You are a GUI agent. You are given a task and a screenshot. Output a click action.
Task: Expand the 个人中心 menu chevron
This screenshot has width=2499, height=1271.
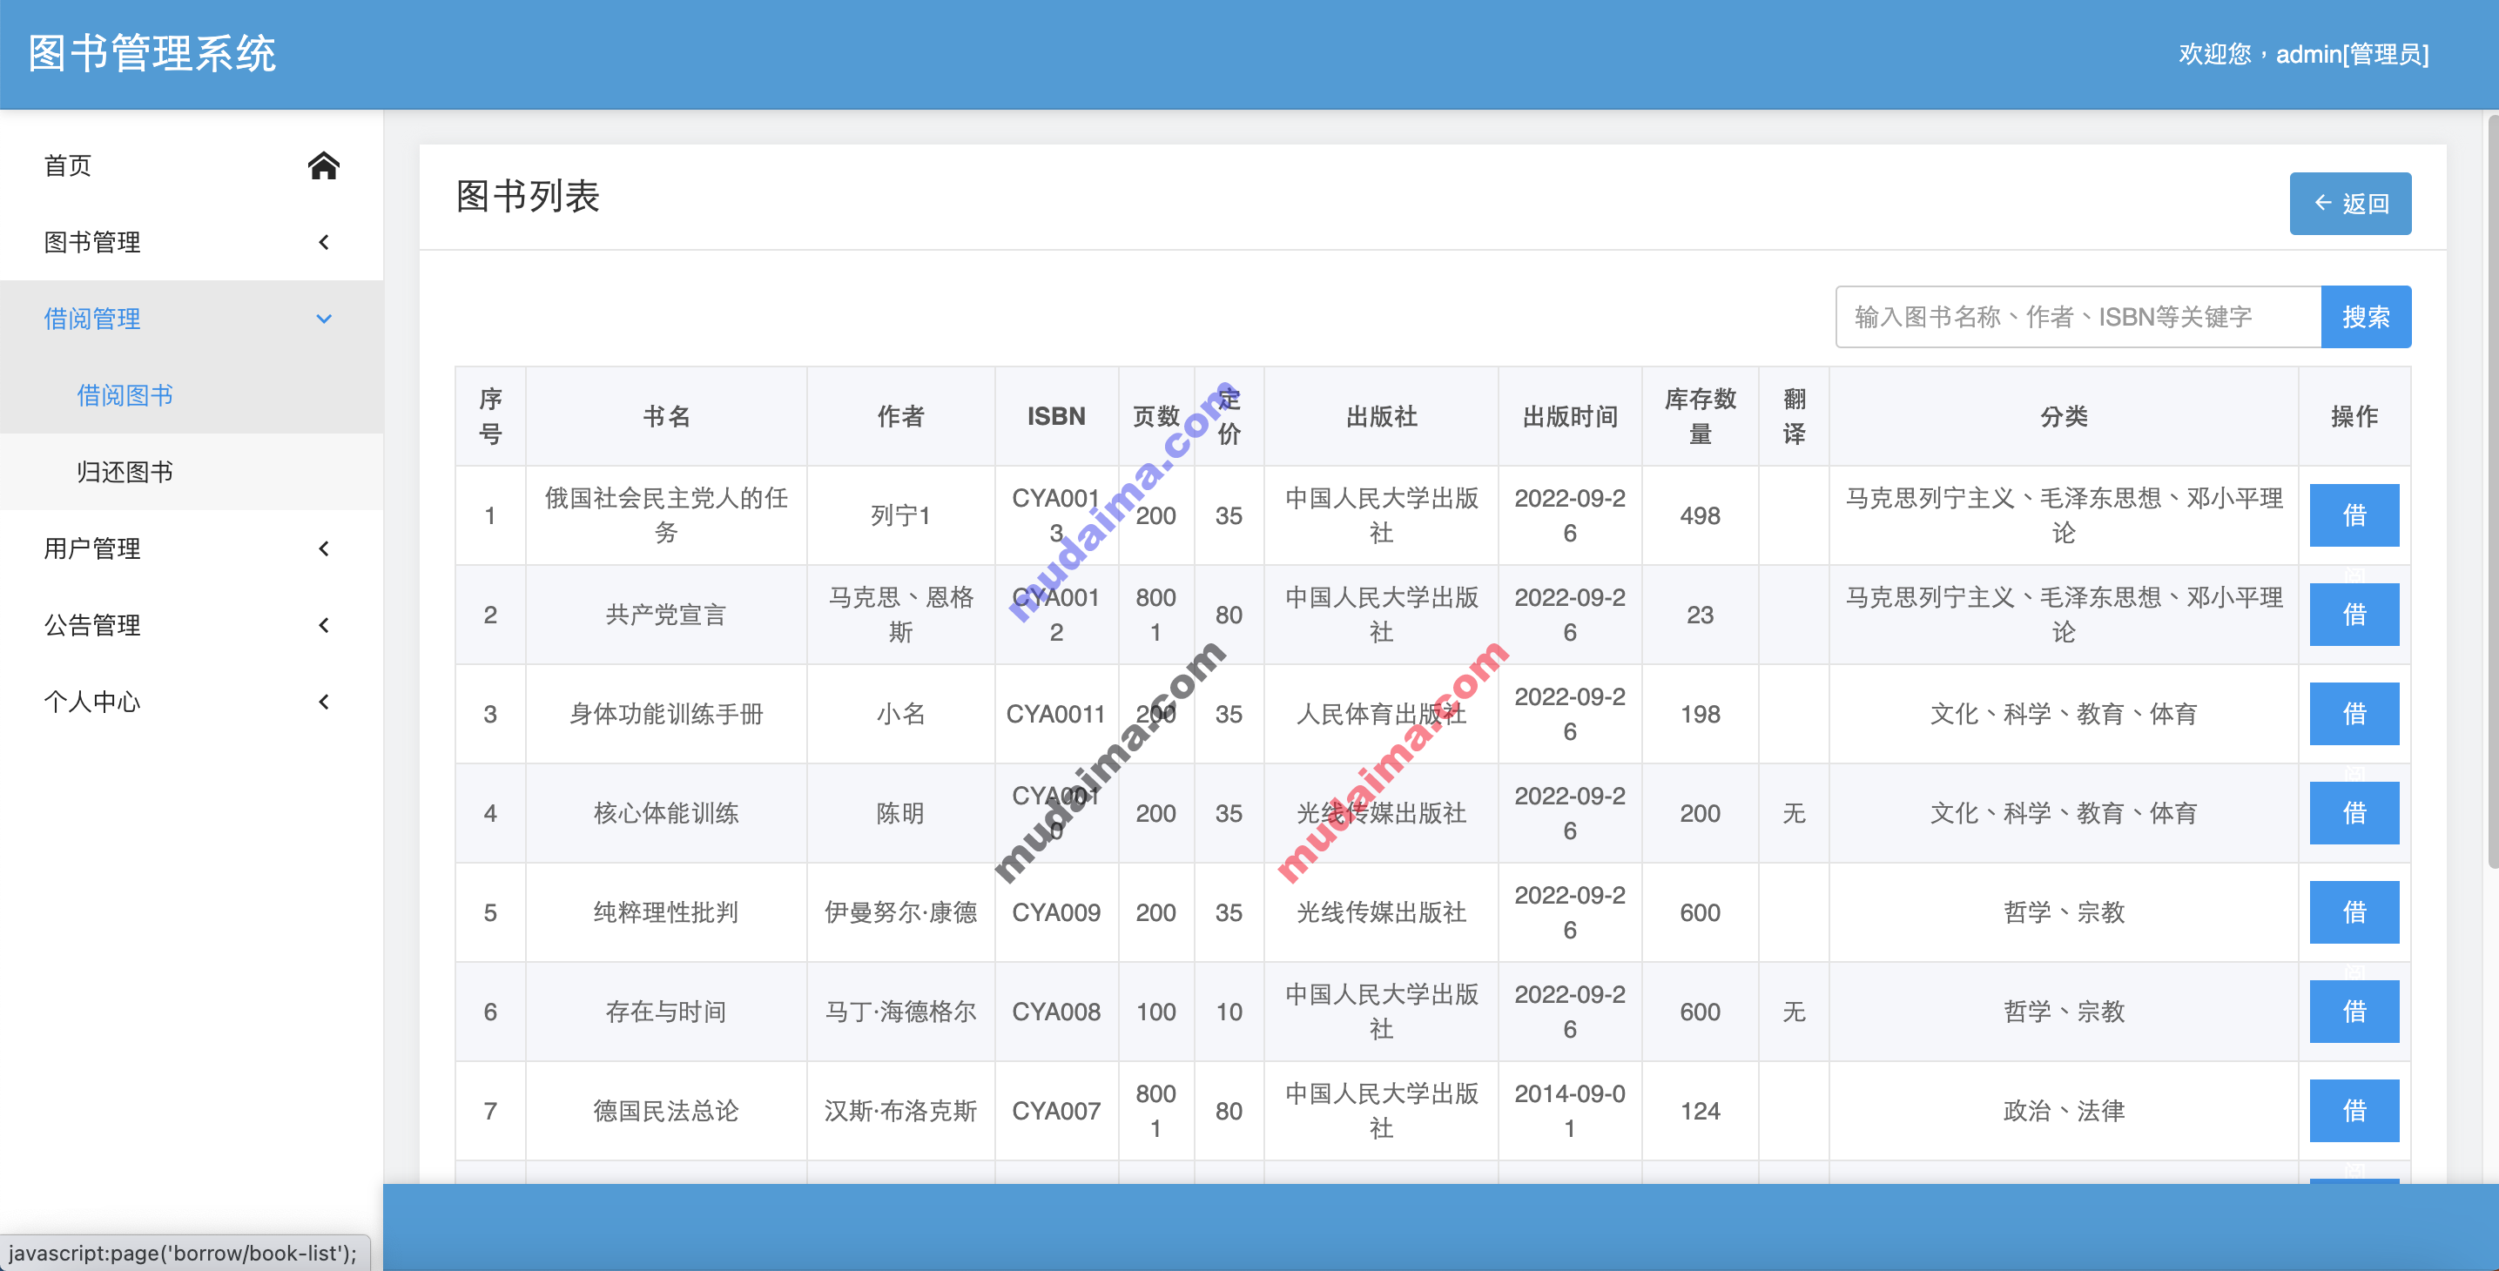pyautogui.click(x=323, y=702)
